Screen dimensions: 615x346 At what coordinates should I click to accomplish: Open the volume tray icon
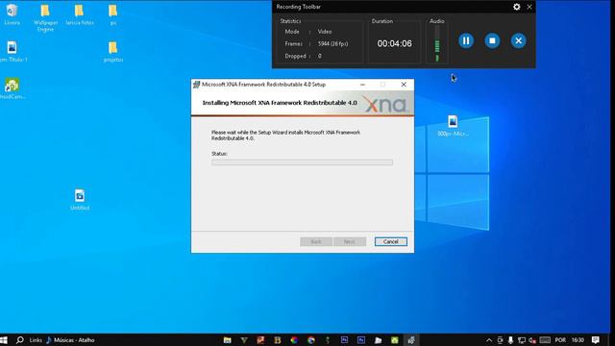coord(532,340)
